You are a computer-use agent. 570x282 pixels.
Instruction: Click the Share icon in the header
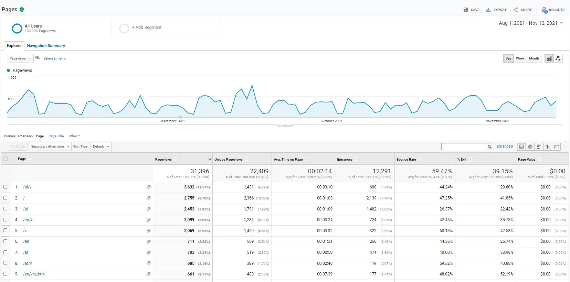(516, 10)
